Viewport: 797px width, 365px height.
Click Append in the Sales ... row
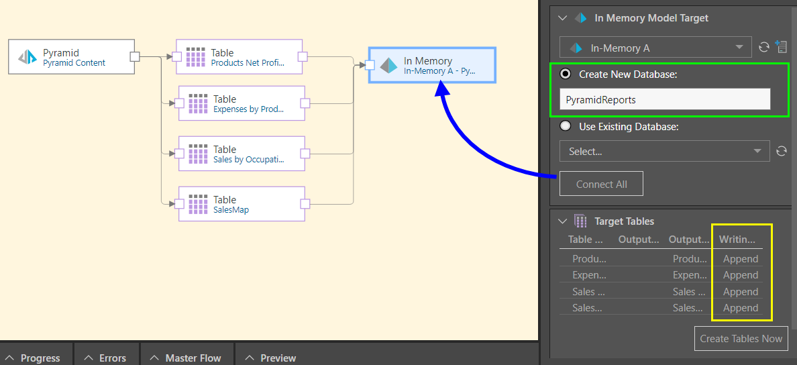click(x=741, y=292)
